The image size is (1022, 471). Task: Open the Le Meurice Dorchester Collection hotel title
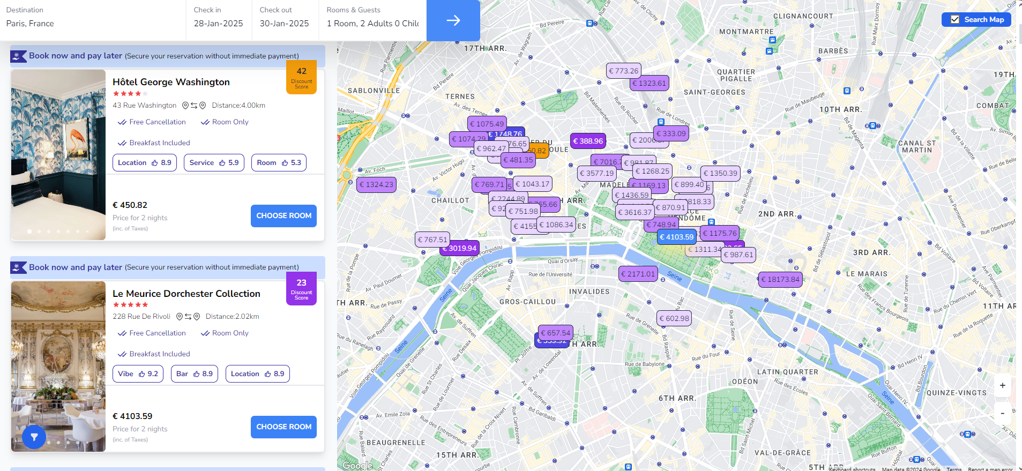click(186, 294)
